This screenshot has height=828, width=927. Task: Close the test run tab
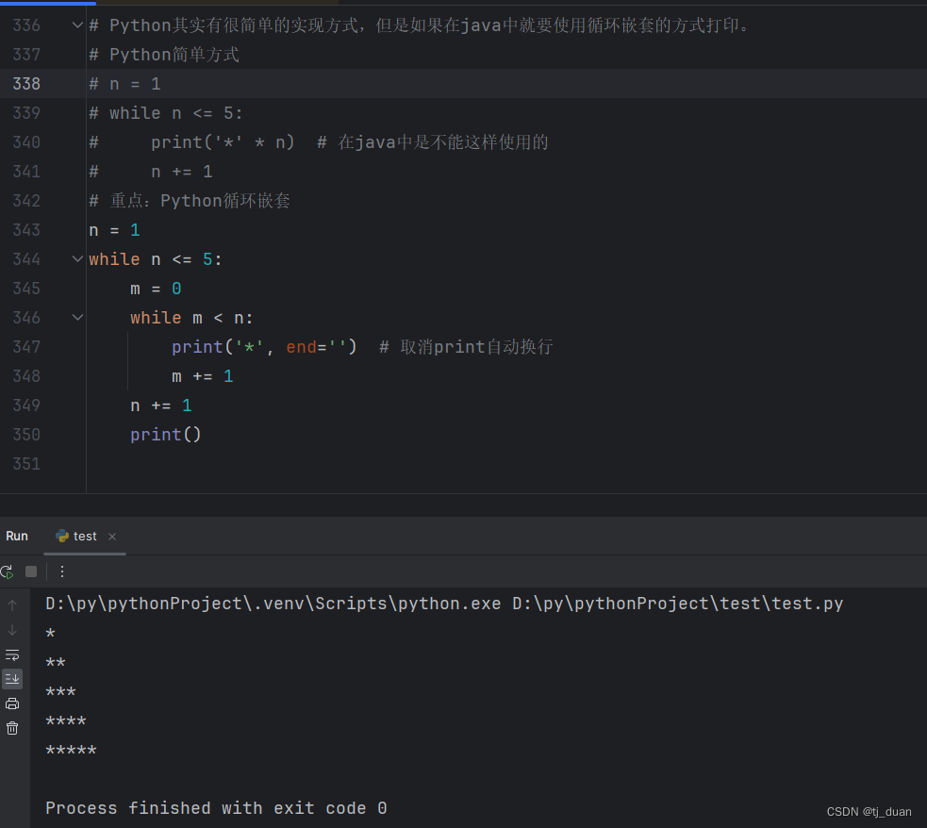112,536
